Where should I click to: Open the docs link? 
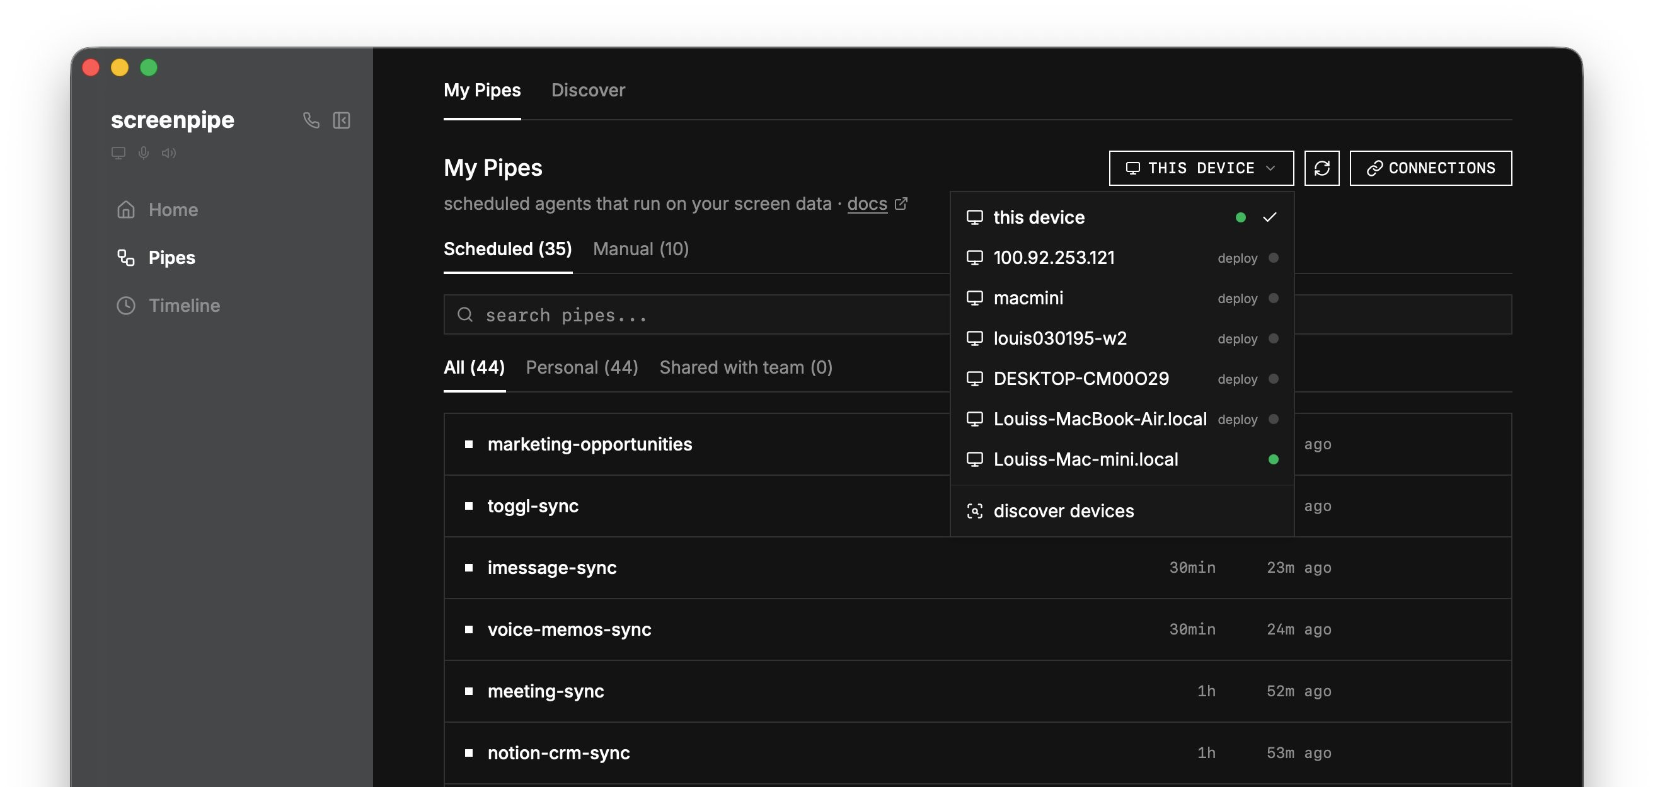click(x=867, y=204)
